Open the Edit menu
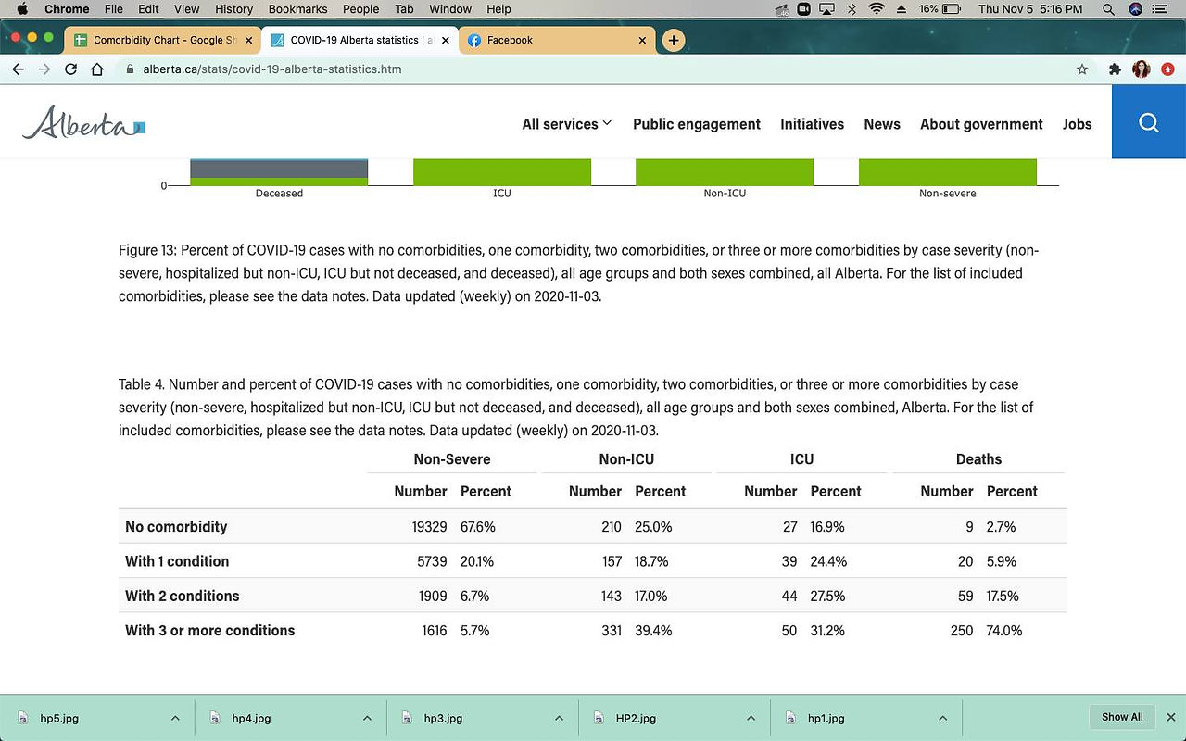This screenshot has height=741, width=1186. click(x=148, y=9)
